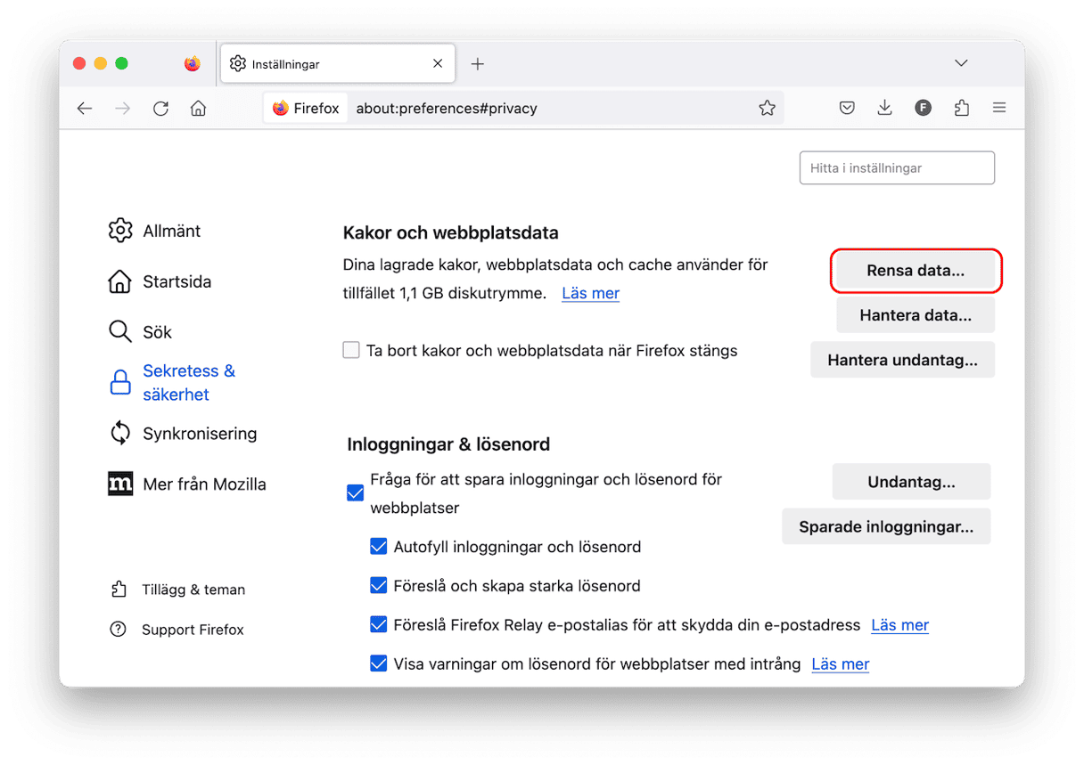Bookmark this page with the star icon
This screenshot has width=1084, height=765.
(767, 109)
